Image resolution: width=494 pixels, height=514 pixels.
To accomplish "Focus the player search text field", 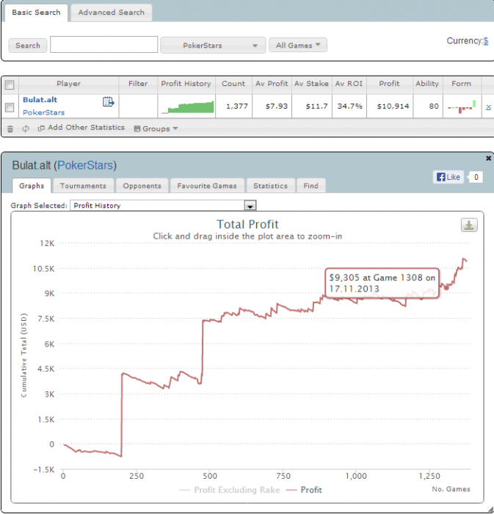I will (x=103, y=45).
